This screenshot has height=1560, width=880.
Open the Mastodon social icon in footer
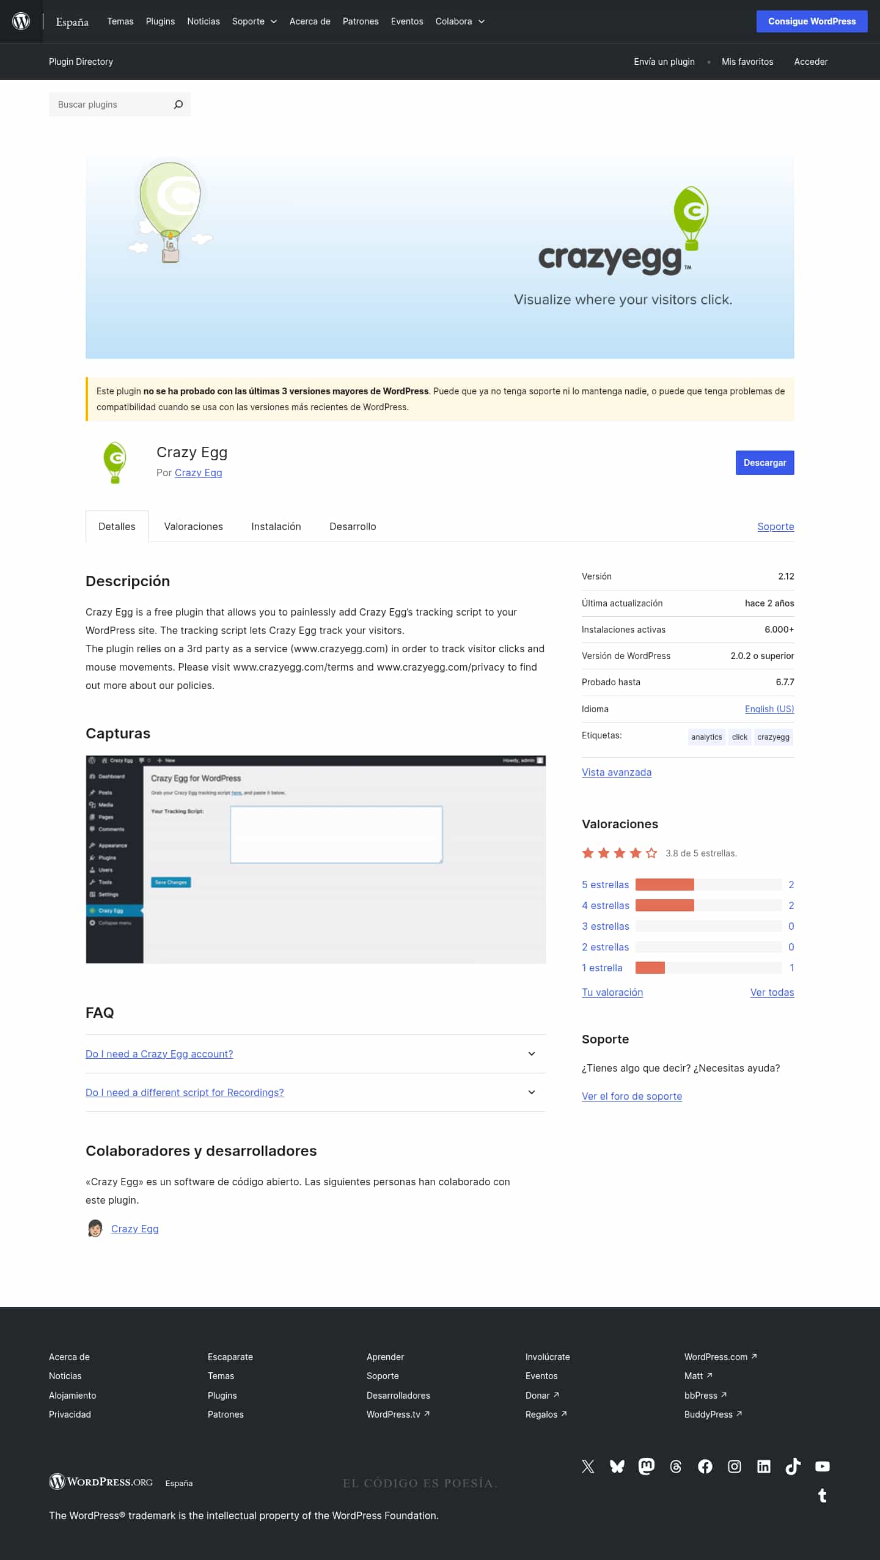[x=647, y=1466]
